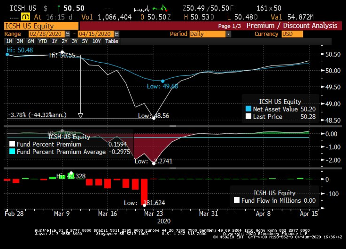Click the Low: 48.56 price data point marker
Image resolution: width=346 pixels, height=249 pixels.
(x=154, y=118)
